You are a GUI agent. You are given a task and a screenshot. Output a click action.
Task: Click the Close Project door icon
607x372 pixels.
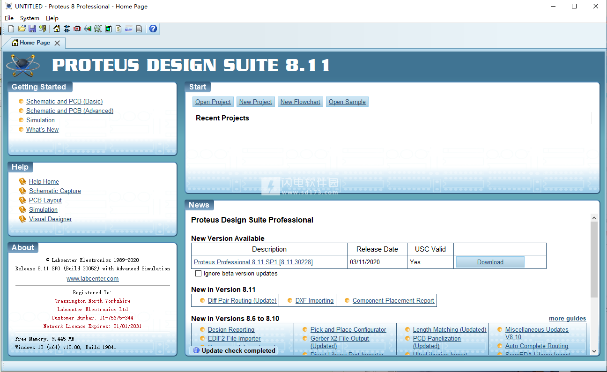pyautogui.click(x=43, y=29)
